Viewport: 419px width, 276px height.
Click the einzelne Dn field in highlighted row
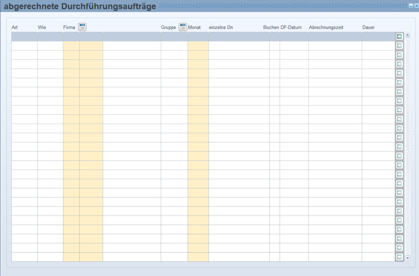pos(239,36)
